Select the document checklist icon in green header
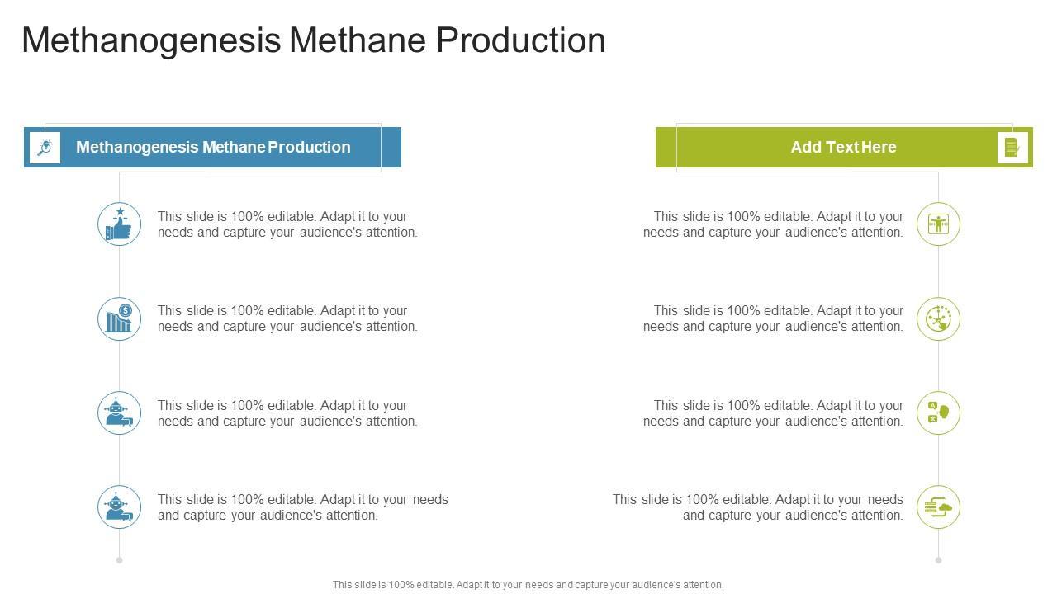1057x594 pixels. (x=1012, y=148)
